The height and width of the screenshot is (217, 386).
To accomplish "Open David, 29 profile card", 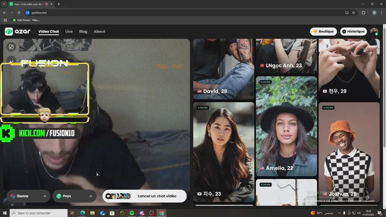I will tap(223, 69).
